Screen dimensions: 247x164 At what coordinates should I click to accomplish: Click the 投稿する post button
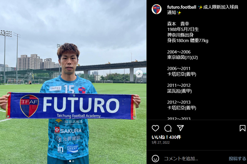[237, 159]
